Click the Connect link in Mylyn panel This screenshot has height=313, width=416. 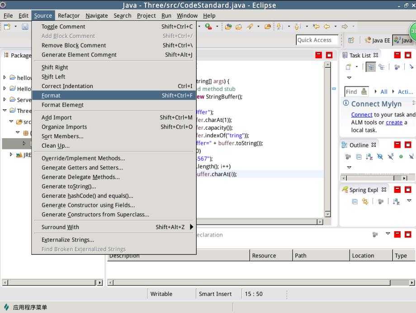362,114
